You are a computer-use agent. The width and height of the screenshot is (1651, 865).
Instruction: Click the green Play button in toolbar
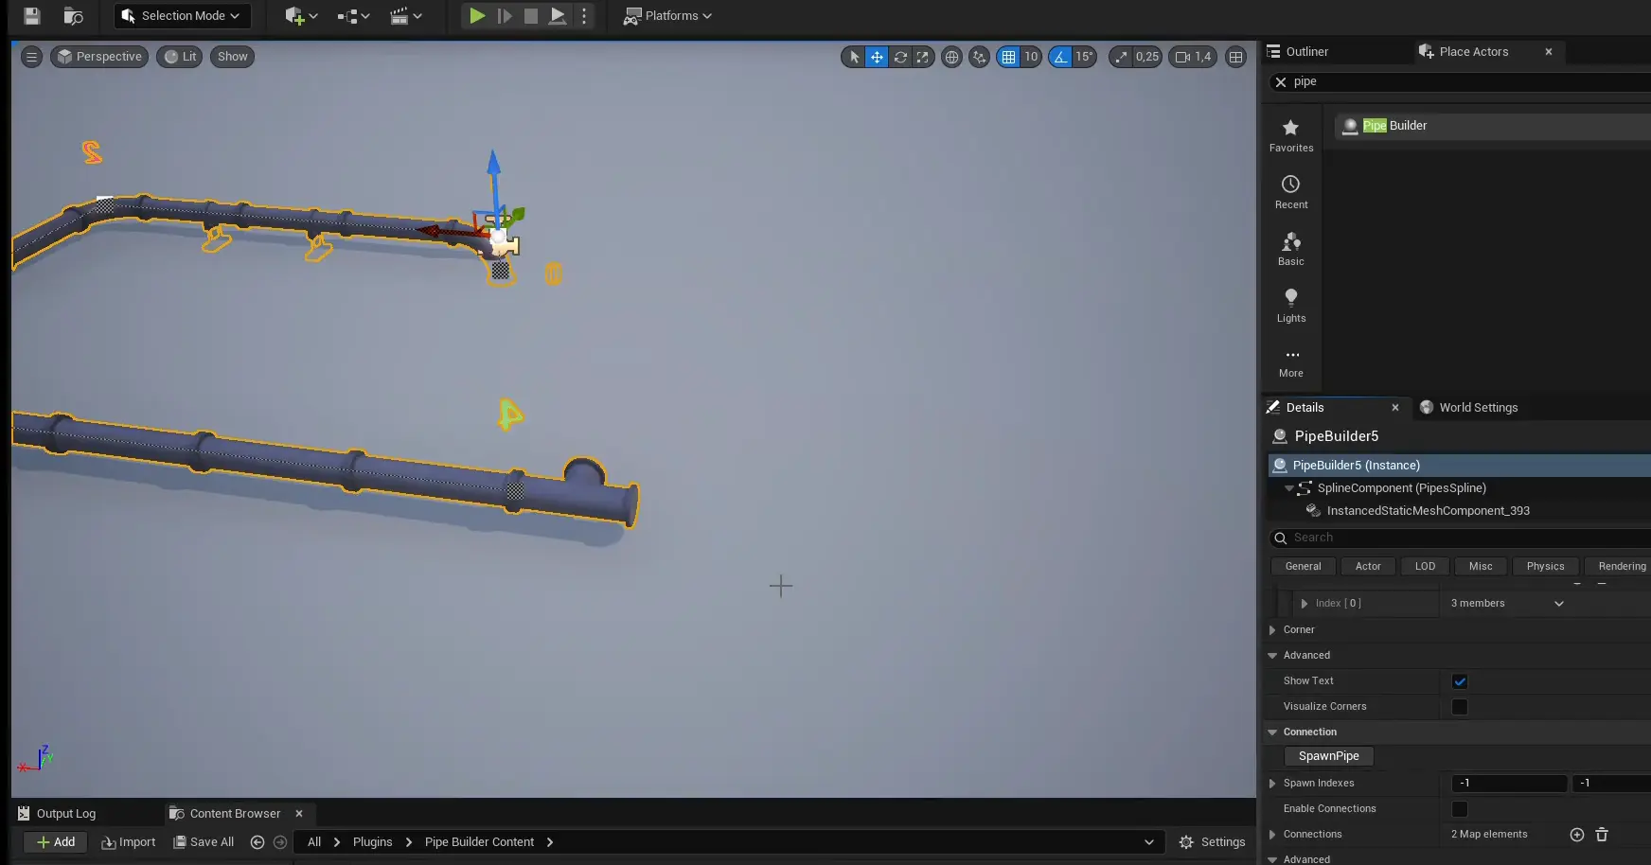pos(477,16)
